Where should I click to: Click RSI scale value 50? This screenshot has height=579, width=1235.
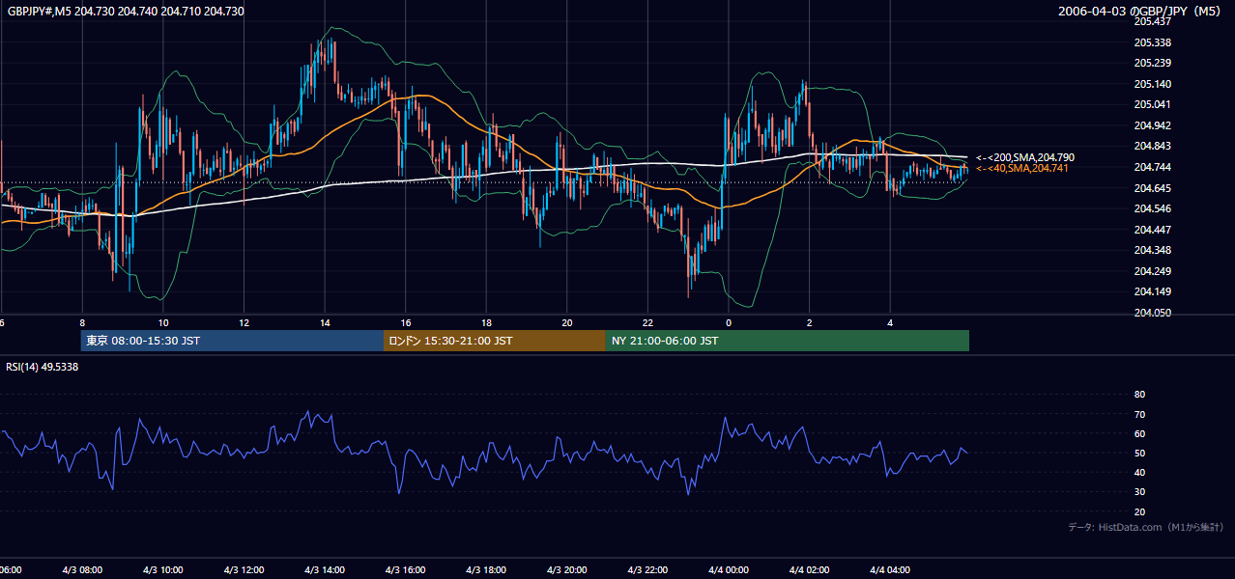pyautogui.click(x=1139, y=453)
